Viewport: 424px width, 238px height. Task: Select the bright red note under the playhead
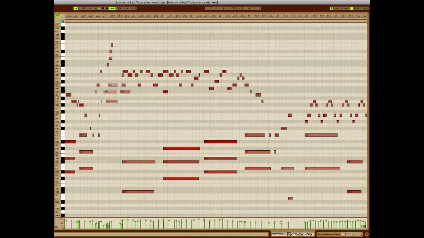click(221, 142)
